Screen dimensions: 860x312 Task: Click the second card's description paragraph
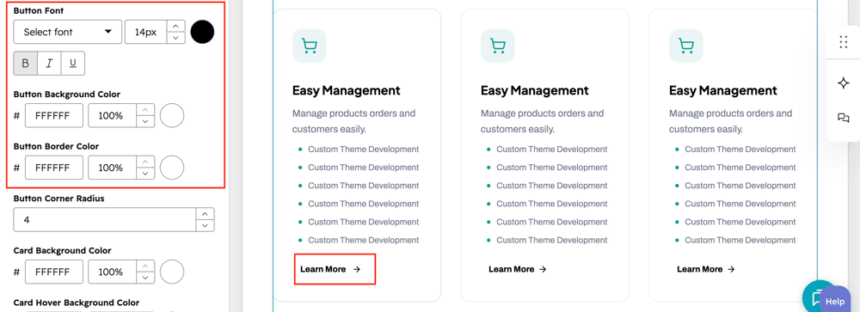tap(543, 122)
